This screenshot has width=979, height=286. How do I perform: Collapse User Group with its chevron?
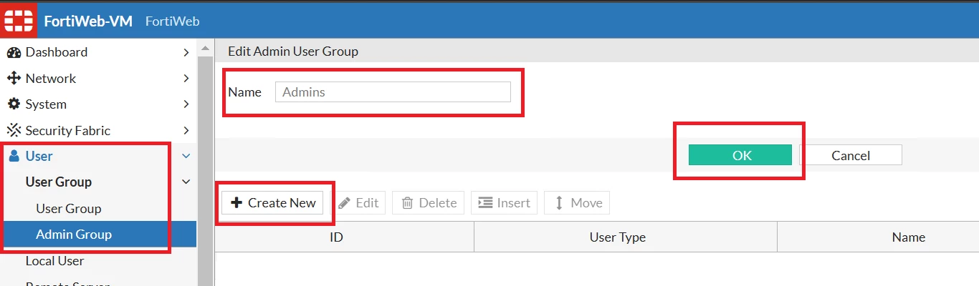coord(186,182)
